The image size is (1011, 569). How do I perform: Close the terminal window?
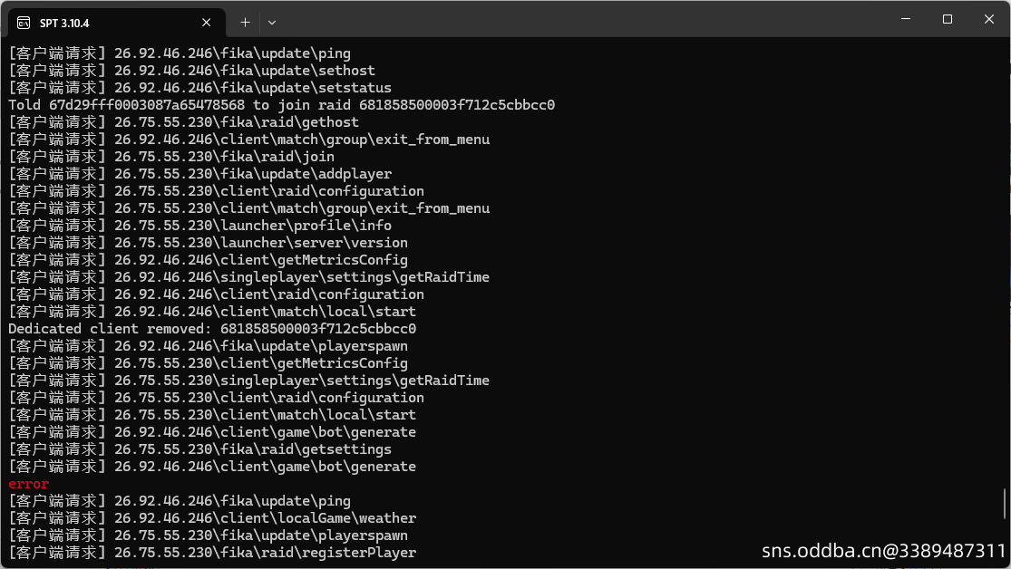989,19
